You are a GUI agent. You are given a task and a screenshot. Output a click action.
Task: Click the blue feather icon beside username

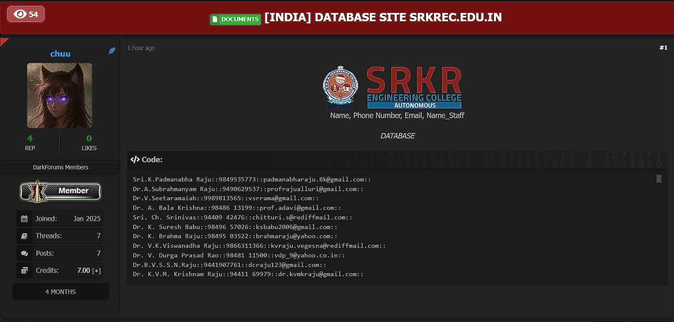click(x=112, y=51)
